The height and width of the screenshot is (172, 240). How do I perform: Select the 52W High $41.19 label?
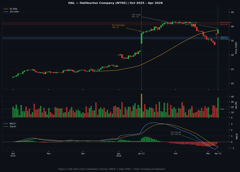135,16
